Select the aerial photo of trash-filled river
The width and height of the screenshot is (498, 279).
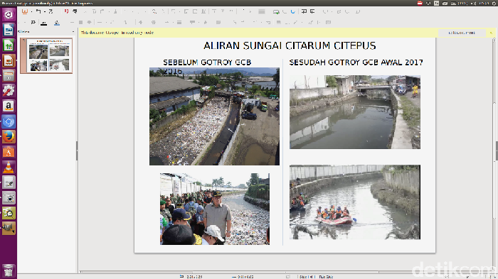coord(214,116)
